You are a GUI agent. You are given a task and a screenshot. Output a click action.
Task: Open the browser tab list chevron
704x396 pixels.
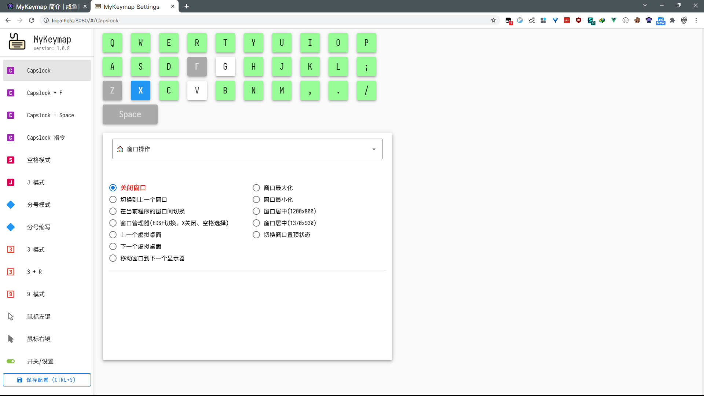click(x=645, y=5)
